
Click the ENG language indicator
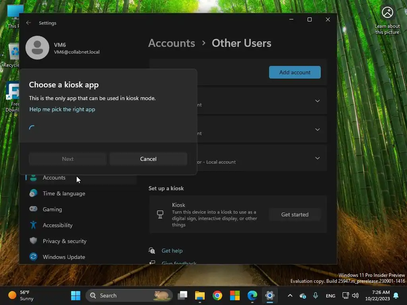pos(330,295)
